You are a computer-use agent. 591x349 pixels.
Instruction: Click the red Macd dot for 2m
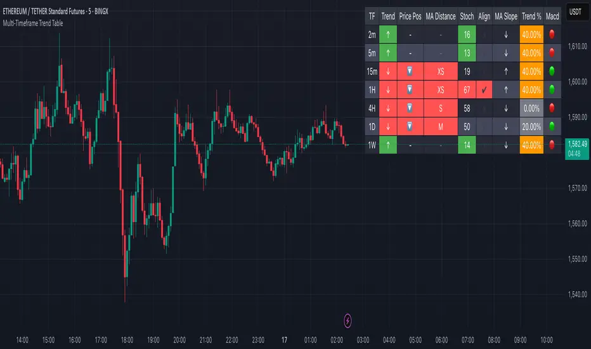(552, 34)
